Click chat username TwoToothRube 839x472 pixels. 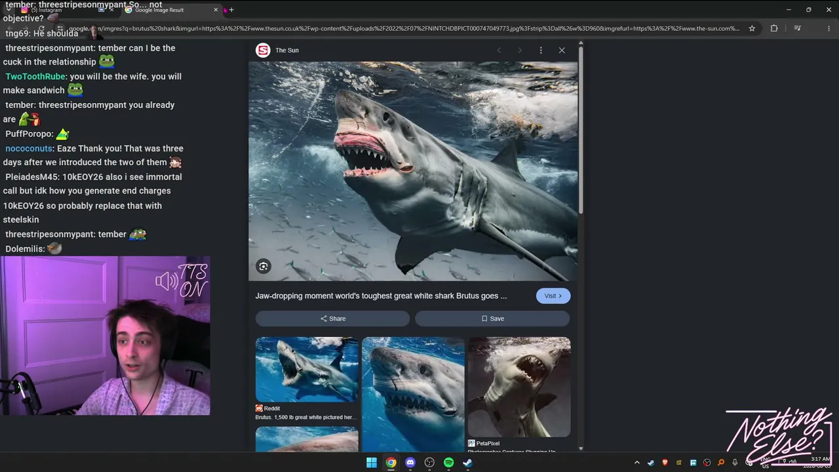pyautogui.click(x=35, y=77)
